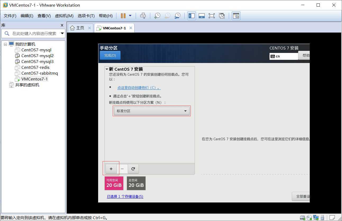Click the VMware Workstation title bar icon
This screenshot has height=221, width=342.
click(x=5, y=5)
